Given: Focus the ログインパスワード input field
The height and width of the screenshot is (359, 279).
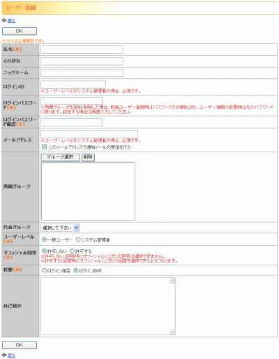Looking at the screenshot, I should [x=71, y=101].
